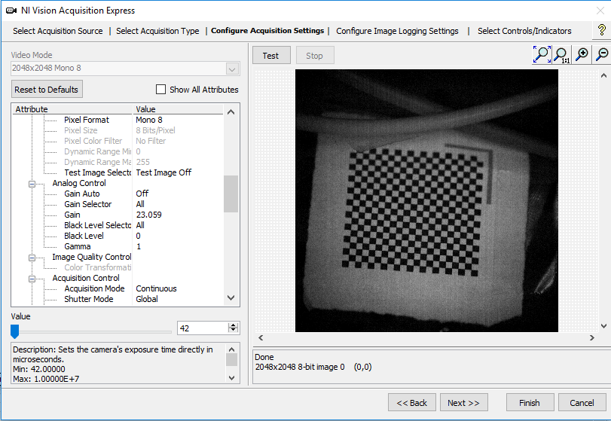Click the Test button

271,55
